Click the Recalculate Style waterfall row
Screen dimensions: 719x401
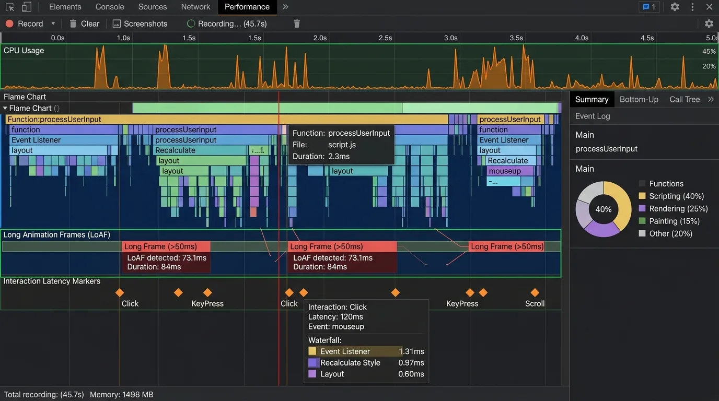(x=366, y=362)
